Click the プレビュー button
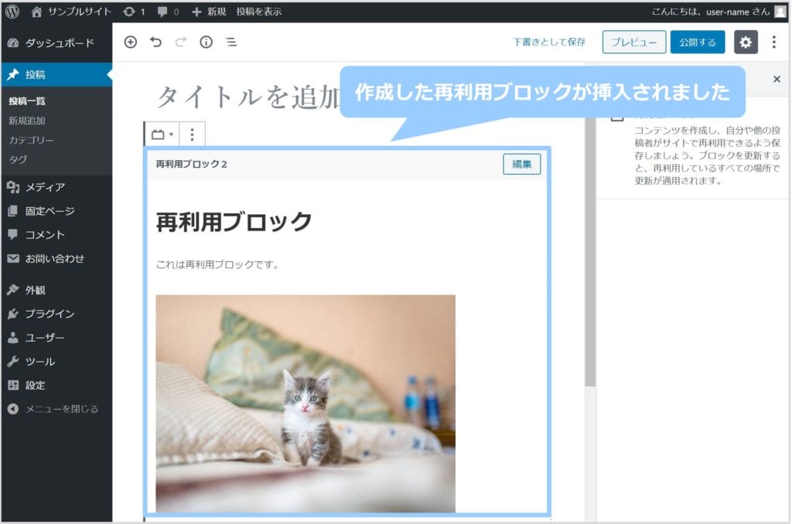 633,43
